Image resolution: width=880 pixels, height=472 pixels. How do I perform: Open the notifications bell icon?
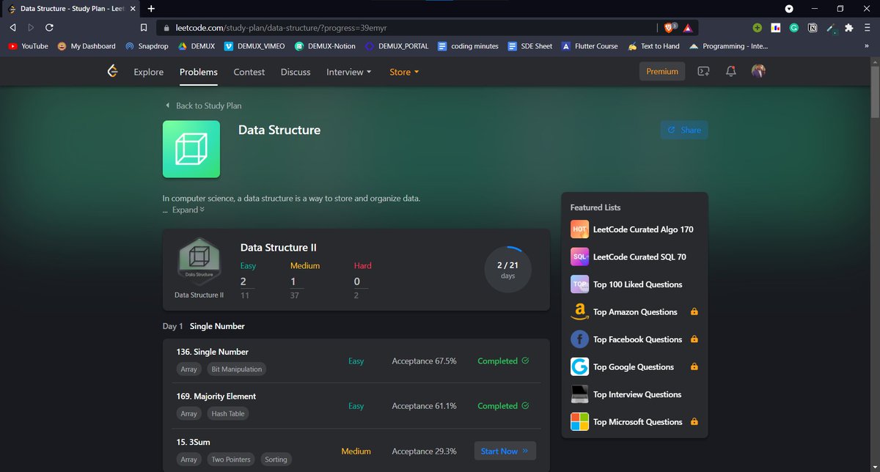click(x=730, y=72)
